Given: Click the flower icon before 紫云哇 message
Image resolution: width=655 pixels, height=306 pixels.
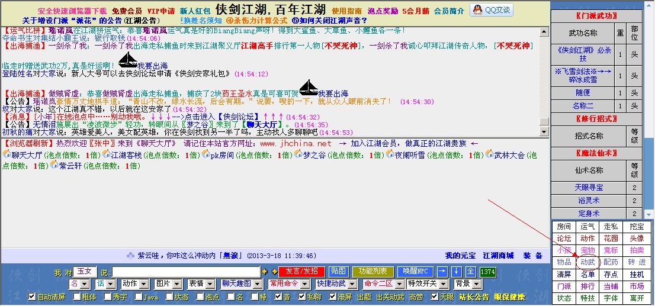Looking at the screenshot, I should click(131, 255).
